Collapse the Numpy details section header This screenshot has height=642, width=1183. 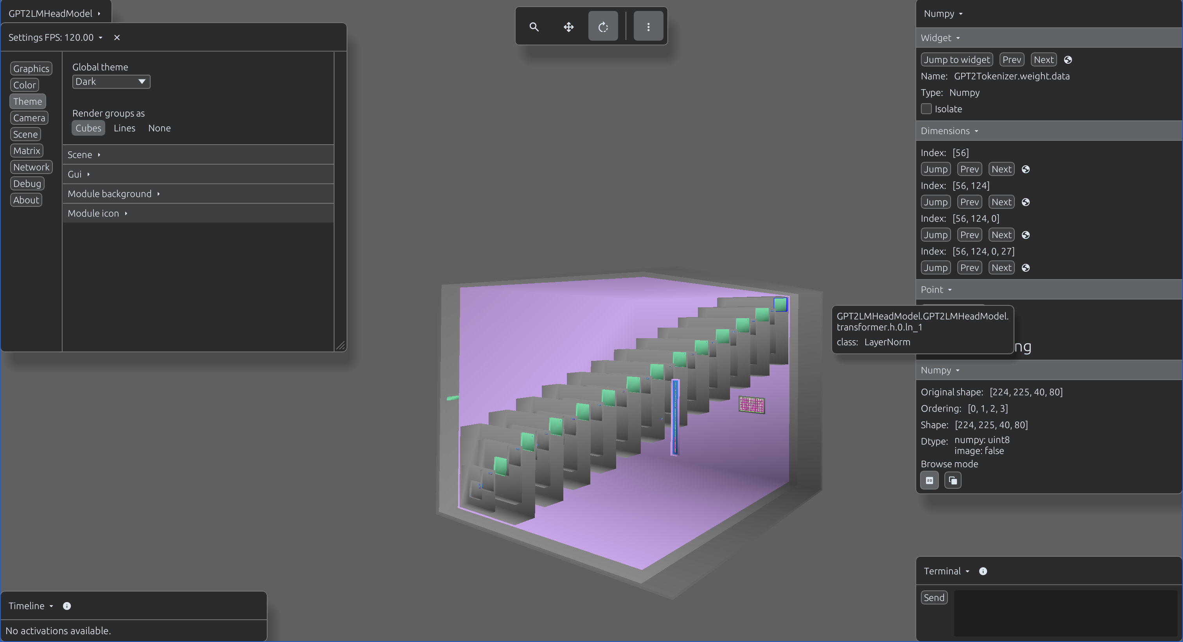tap(1049, 370)
